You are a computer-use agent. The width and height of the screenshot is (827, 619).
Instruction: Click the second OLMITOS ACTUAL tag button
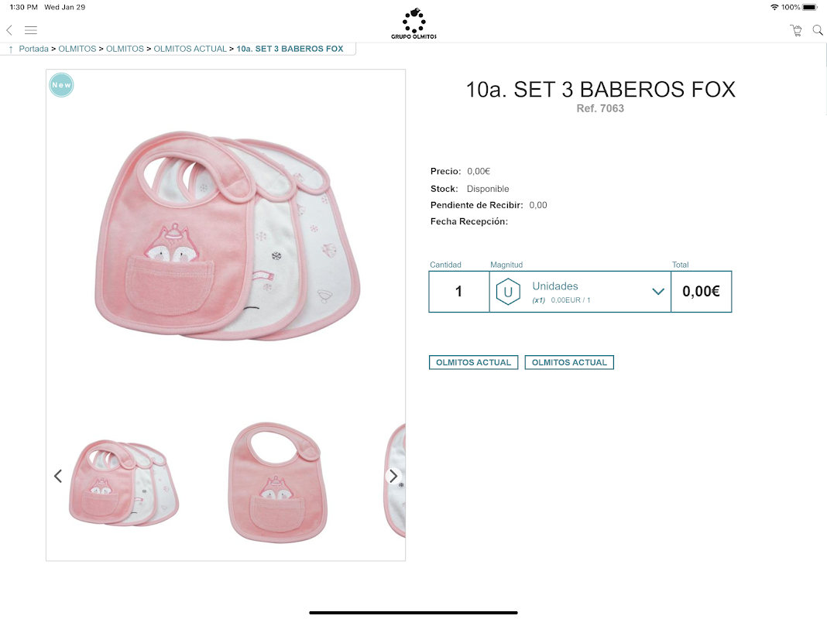(569, 362)
